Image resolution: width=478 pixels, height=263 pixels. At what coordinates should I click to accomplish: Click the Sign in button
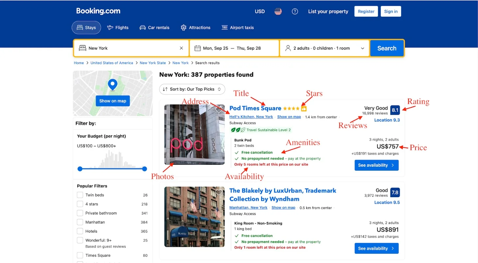[391, 11]
